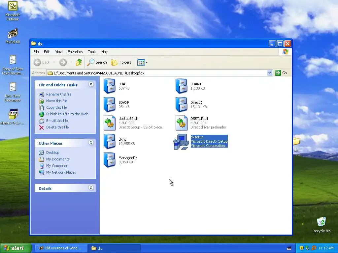Select the ManagedDX cabinet file icon

tap(110, 160)
